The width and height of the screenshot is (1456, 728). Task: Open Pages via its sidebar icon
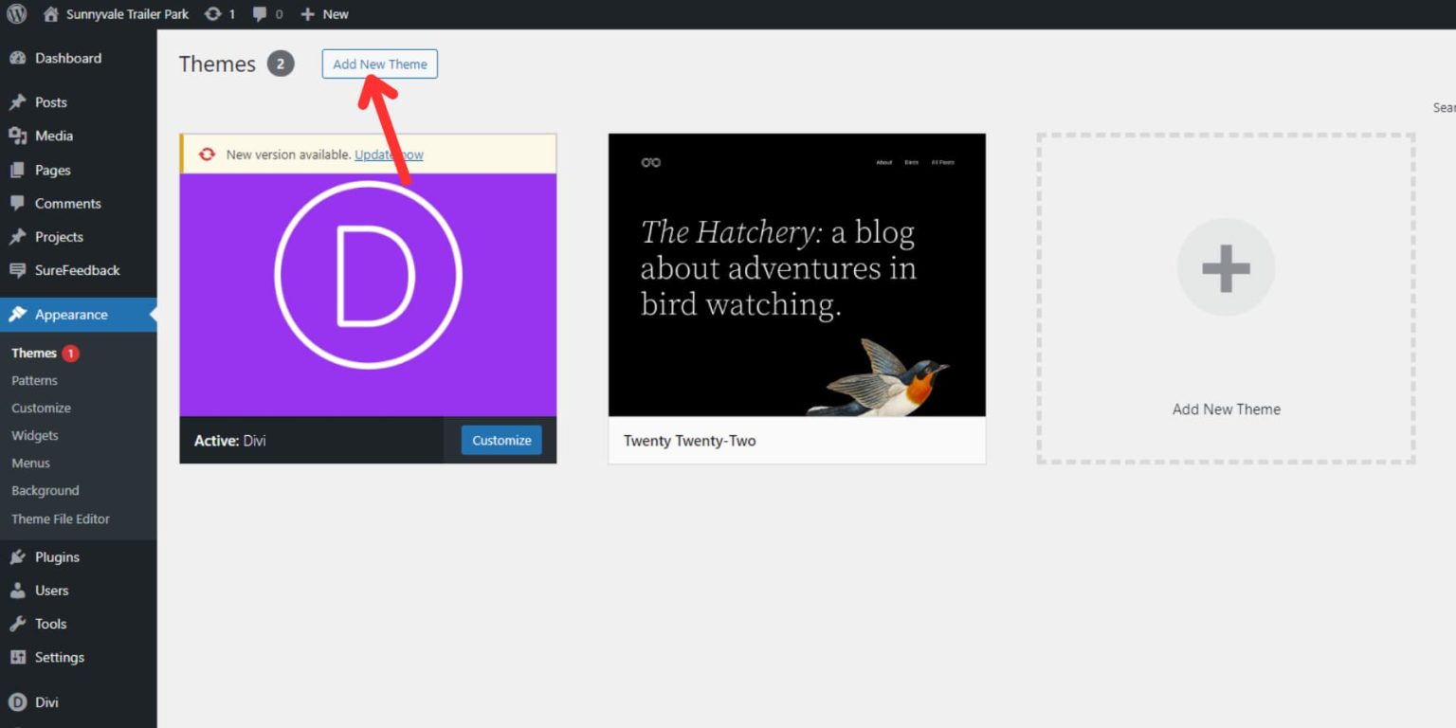[20, 170]
